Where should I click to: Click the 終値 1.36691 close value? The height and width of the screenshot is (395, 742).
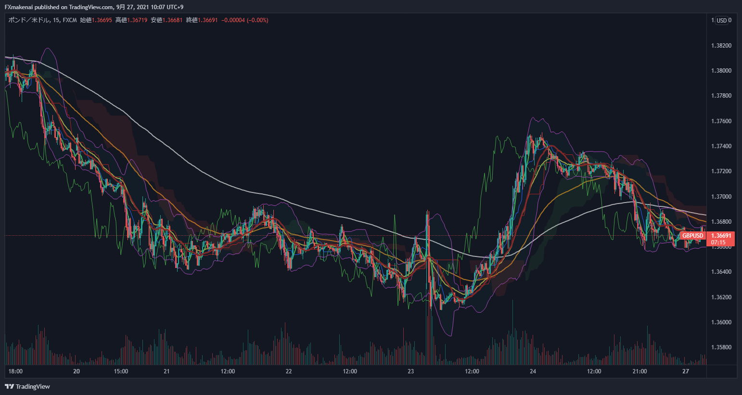pyautogui.click(x=202, y=20)
